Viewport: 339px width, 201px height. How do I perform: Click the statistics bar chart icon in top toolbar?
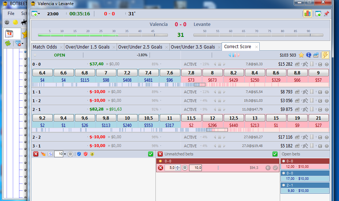pyautogui.click(x=307, y=13)
